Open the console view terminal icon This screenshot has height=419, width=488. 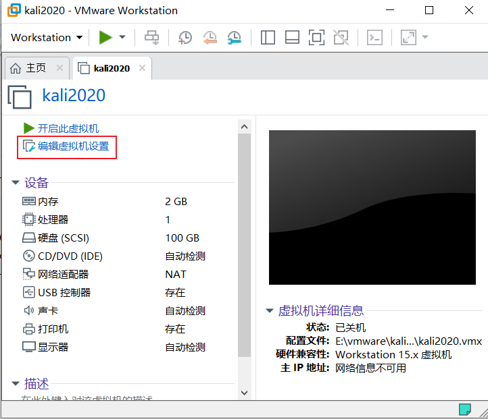point(374,38)
